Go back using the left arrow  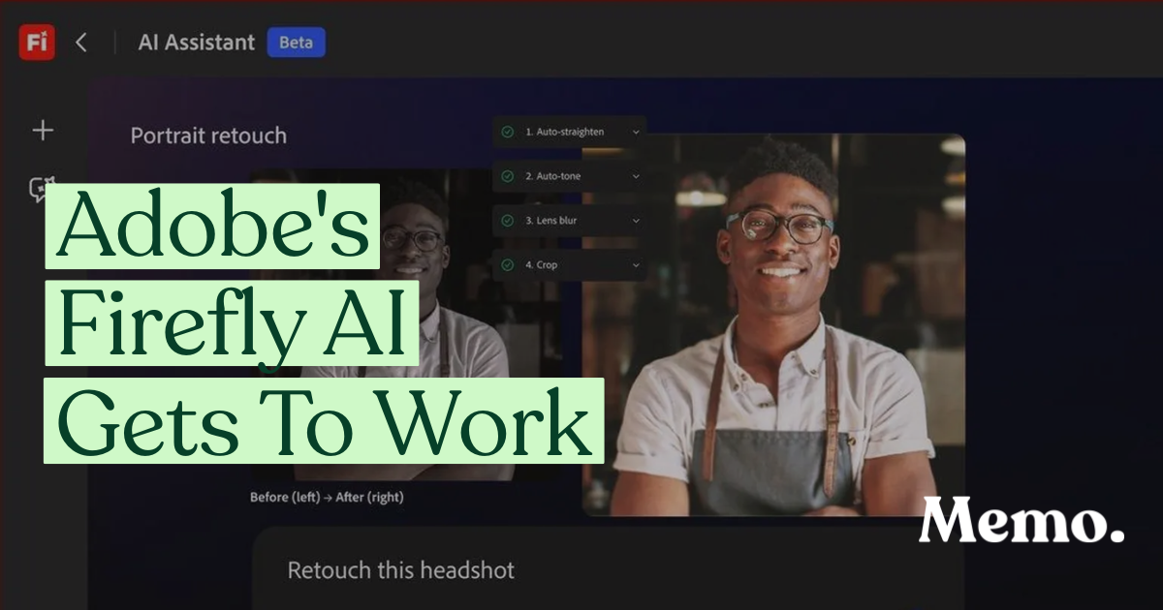coord(81,43)
